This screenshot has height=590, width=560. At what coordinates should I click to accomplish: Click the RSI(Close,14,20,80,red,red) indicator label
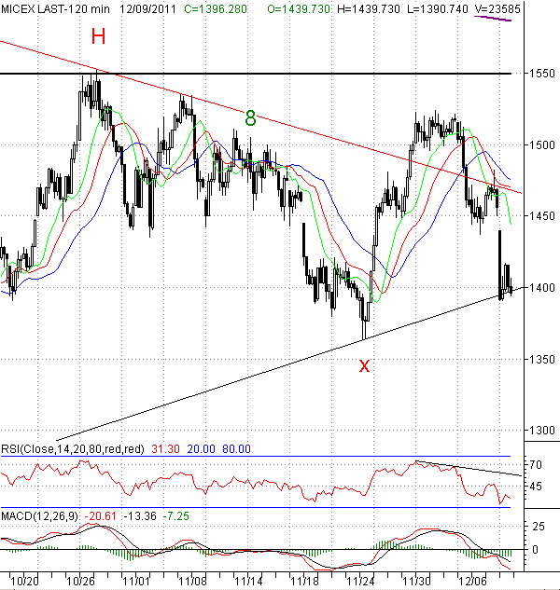tap(73, 449)
